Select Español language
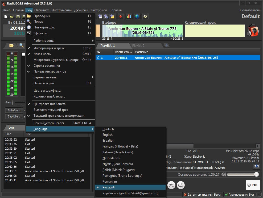The width and height of the screenshot is (263, 198). [x=130, y=141]
